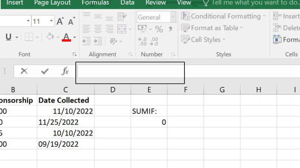Open the font color dropdown arrow
300x168 pixels.
pos(75,37)
